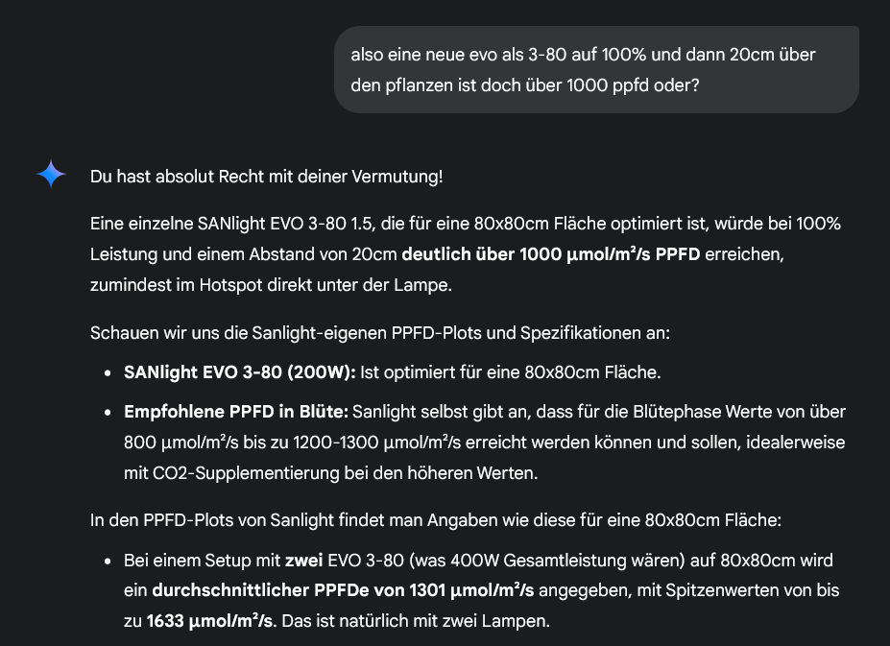Image resolution: width=890 pixels, height=646 pixels.
Task: Click bold value "1633 µmol/m²/s"
Action: (210, 621)
